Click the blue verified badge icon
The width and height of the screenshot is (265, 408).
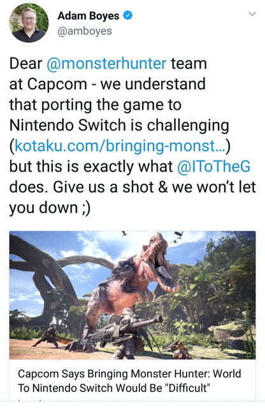127,15
